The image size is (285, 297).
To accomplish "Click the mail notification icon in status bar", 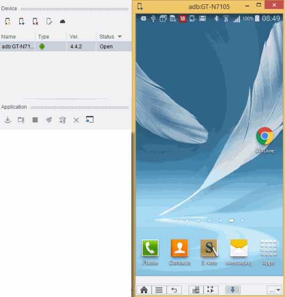I will [202, 18].
